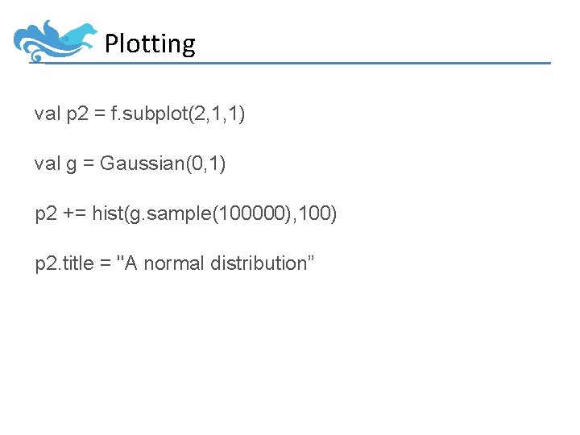
Task: Click the p2.title property text
Action: coord(64,263)
